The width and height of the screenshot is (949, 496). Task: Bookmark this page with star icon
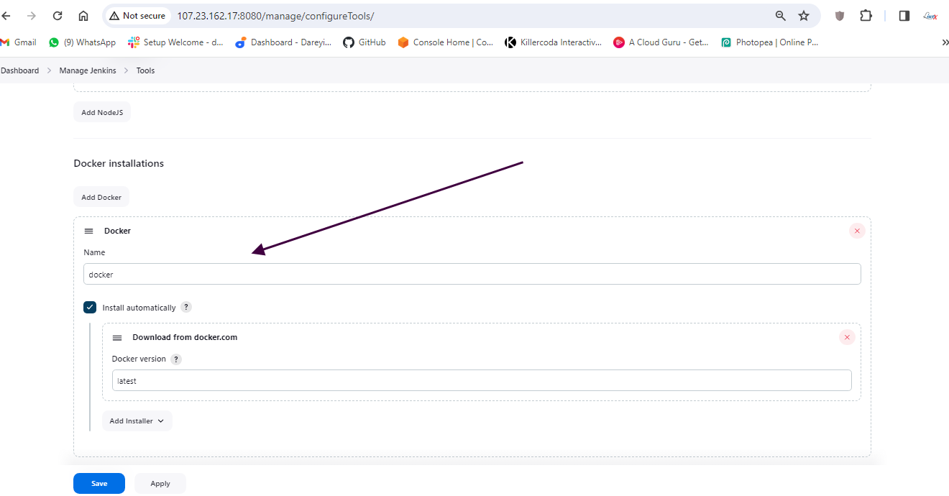tap(804, 16)
